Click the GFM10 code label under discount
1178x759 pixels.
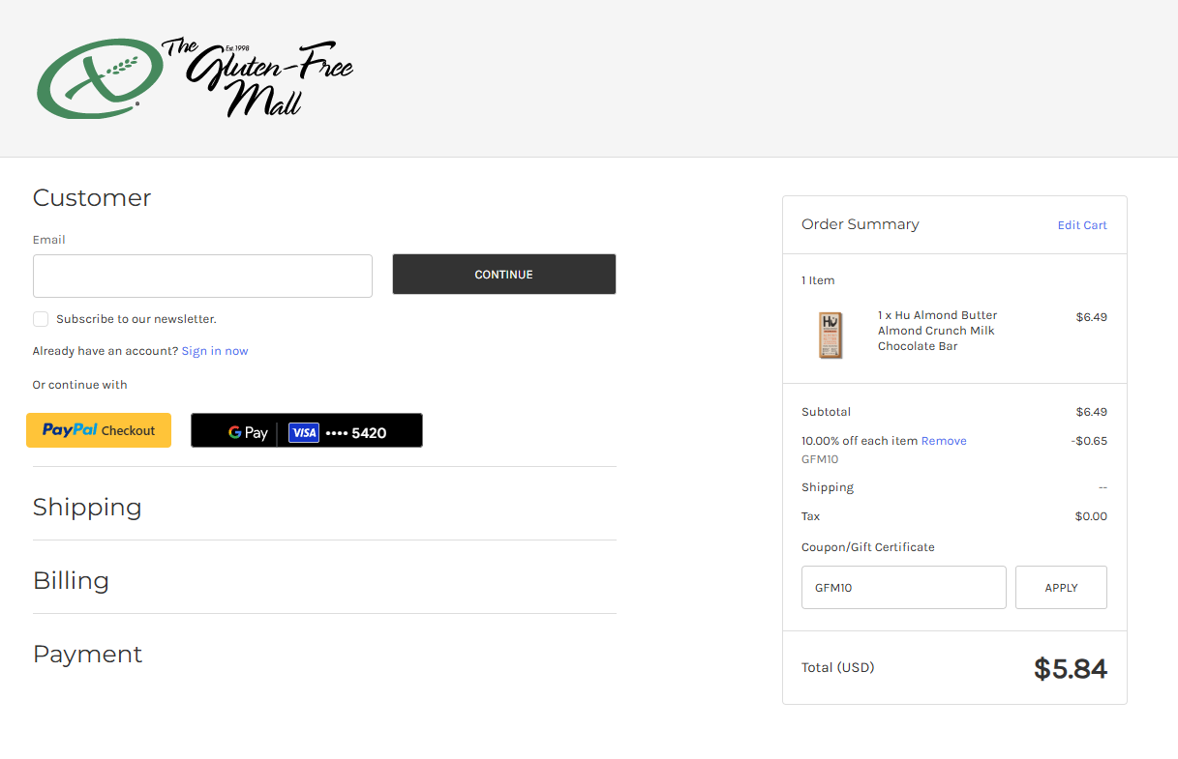820,459
